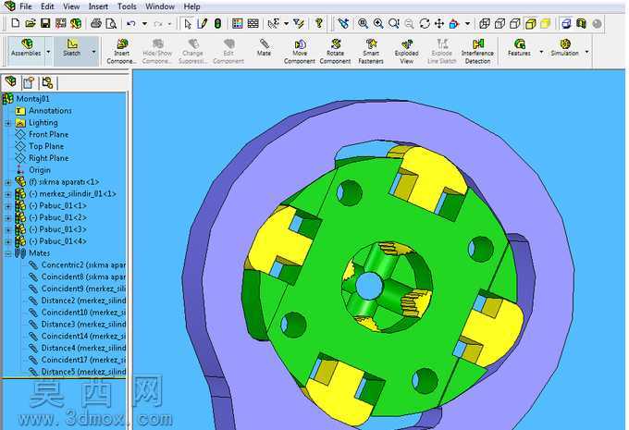
Task: Open the View Orientation dropdown arrow
Action: (x=467, y=24)
